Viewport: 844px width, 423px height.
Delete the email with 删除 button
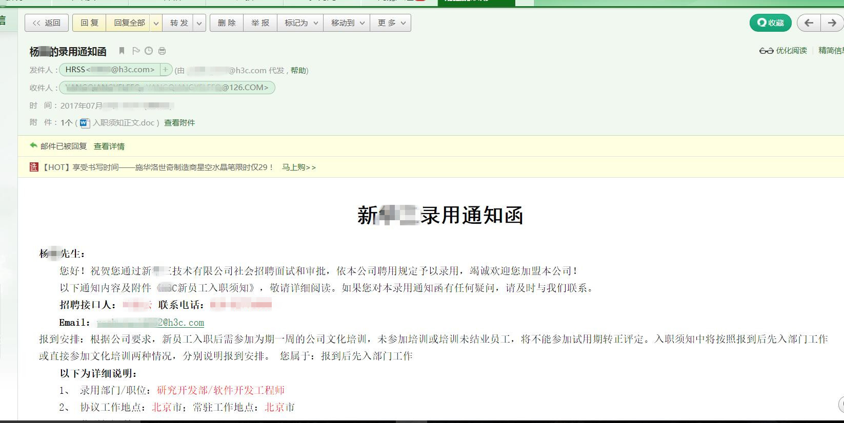(226, 23)
